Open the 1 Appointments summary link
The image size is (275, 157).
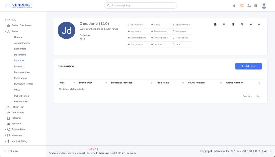[x=181, y=25]
